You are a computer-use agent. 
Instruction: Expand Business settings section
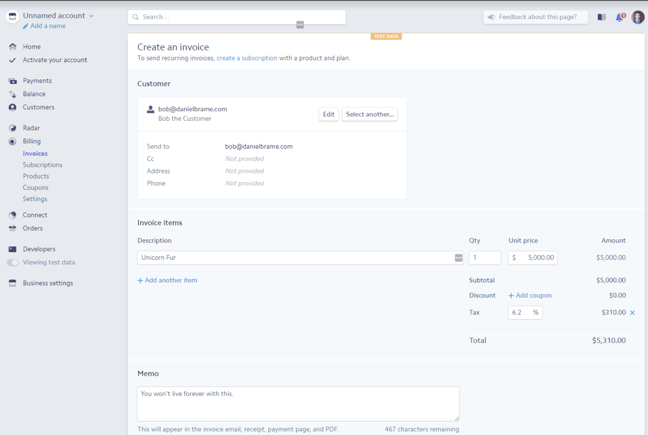tap(48, 283)
